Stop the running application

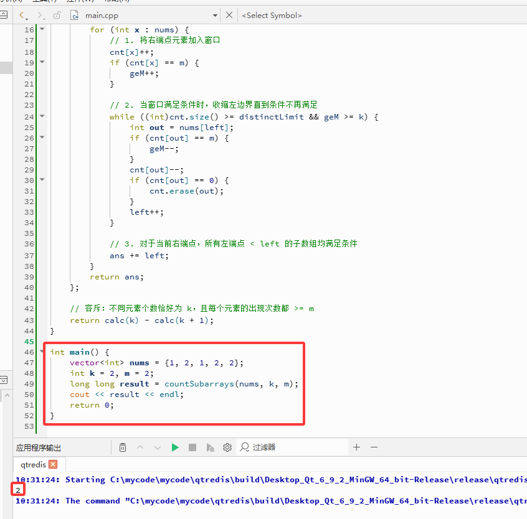[192, 447]
